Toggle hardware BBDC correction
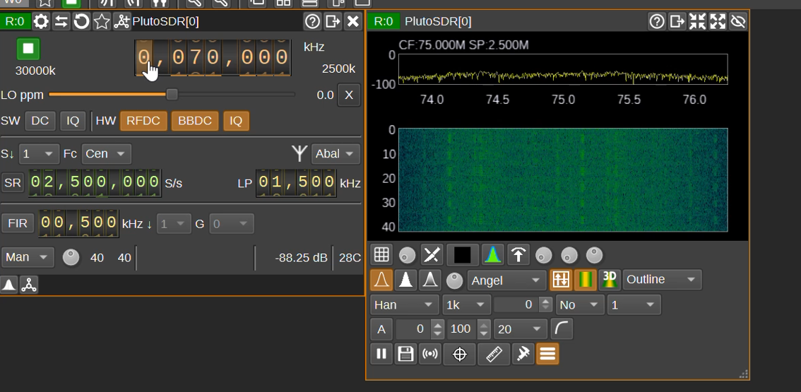801x392 pixels. pos(195,121)
